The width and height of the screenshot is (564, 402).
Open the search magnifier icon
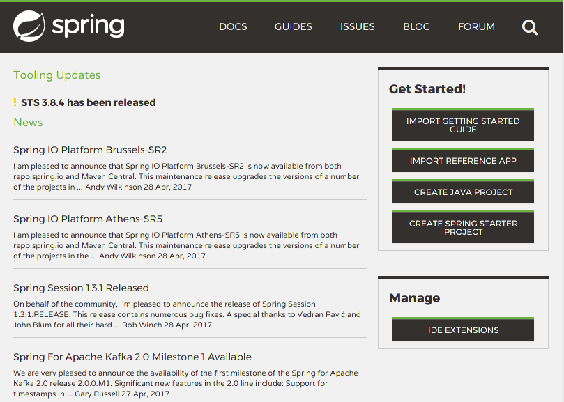tap(530, 27)
